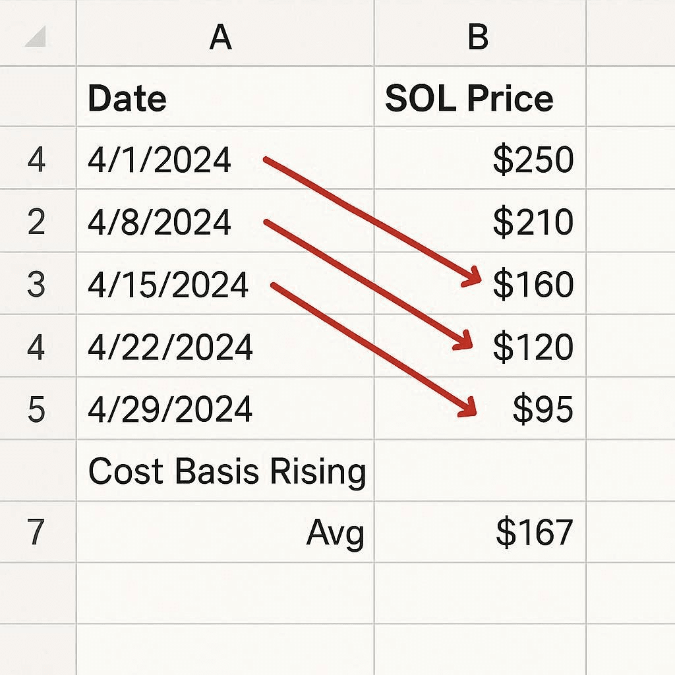Select the 4/1/2024 date cell
675x675 pixels.
[x=160, y=160]
